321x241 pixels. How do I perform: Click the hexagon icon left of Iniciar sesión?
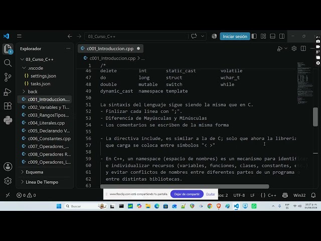click(214, 36)
